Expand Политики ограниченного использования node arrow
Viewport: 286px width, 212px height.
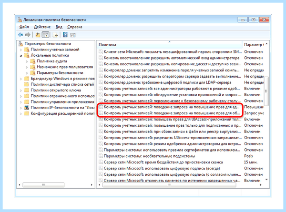(x=21, y=96)
